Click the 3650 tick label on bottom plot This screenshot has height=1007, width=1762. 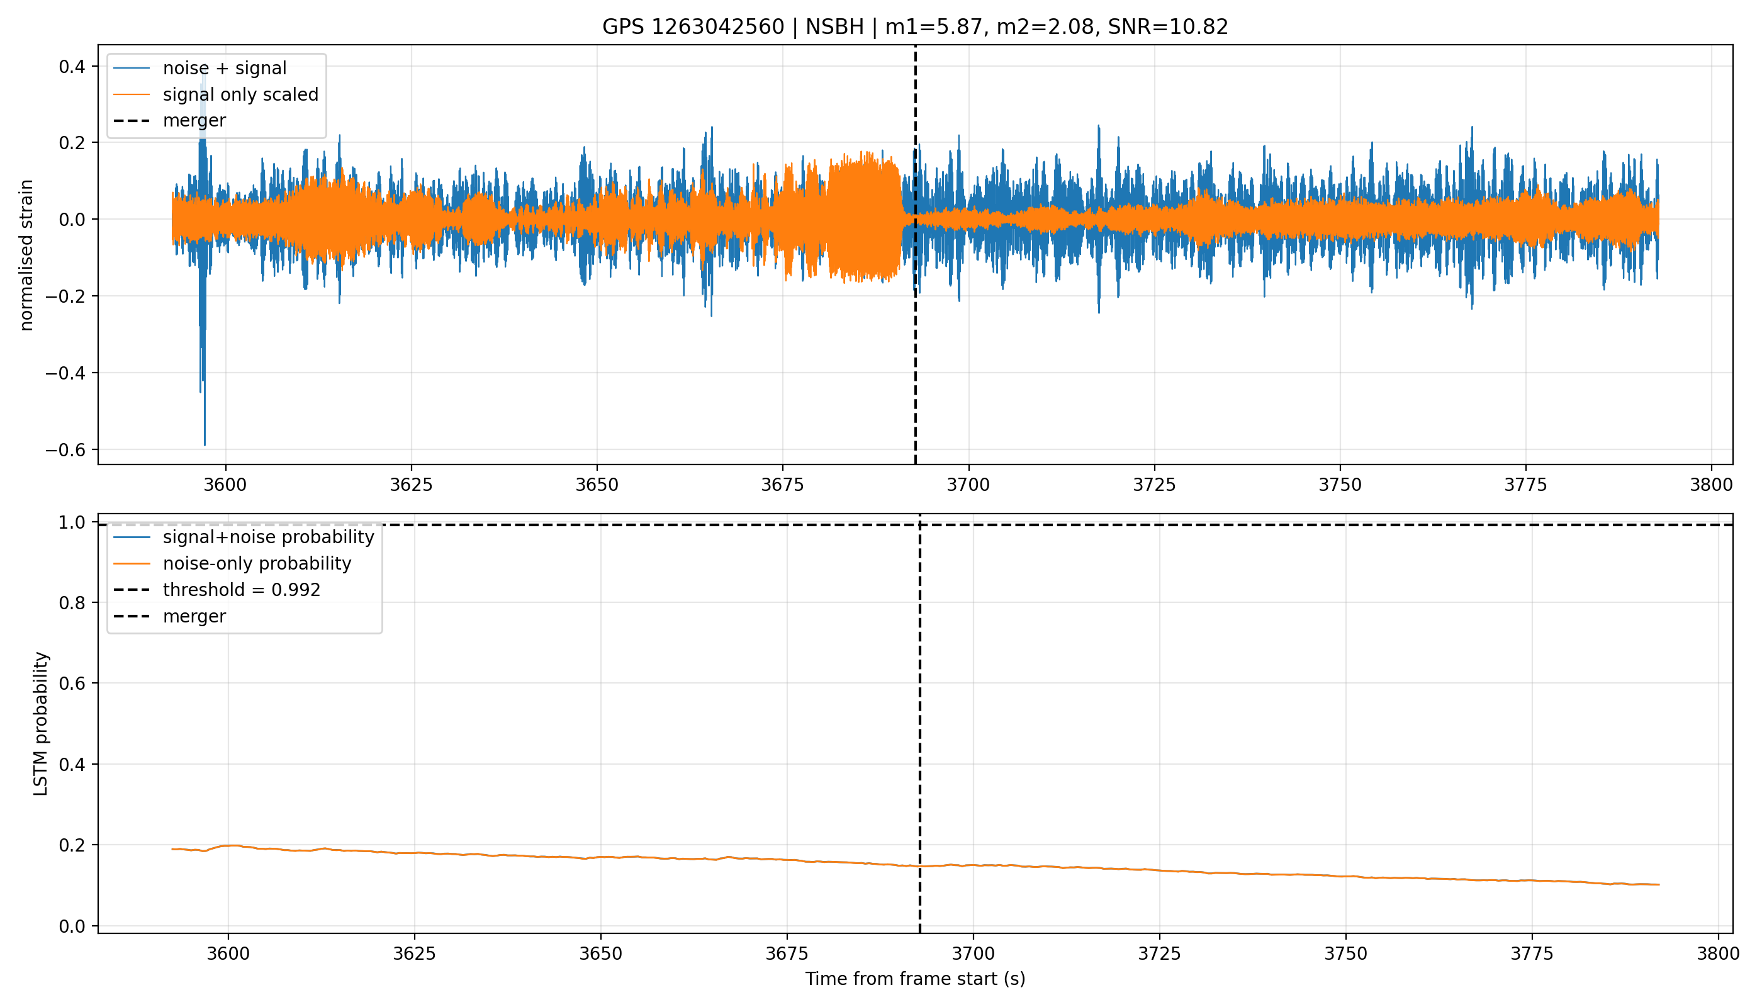coord(600,954)
